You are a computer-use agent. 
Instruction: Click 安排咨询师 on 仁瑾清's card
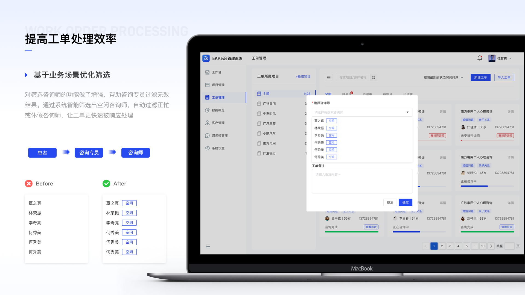coord(505,136)
